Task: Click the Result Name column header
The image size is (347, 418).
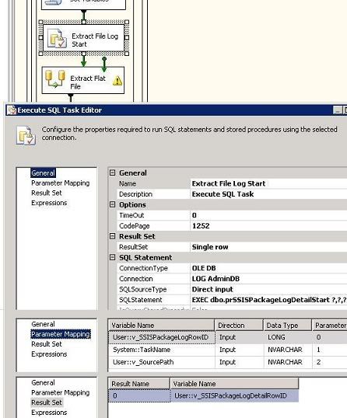Action: tap(138, 384)
